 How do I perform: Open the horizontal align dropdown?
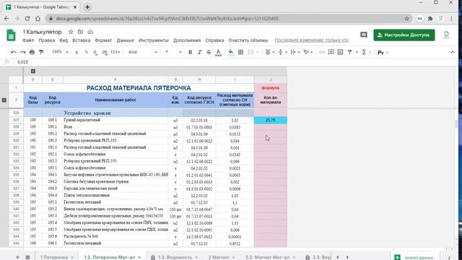tap(269, 52)
